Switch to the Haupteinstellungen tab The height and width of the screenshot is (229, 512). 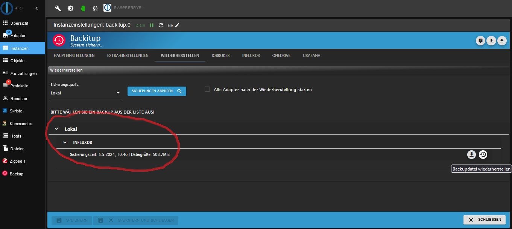click(x=74, y=55)
